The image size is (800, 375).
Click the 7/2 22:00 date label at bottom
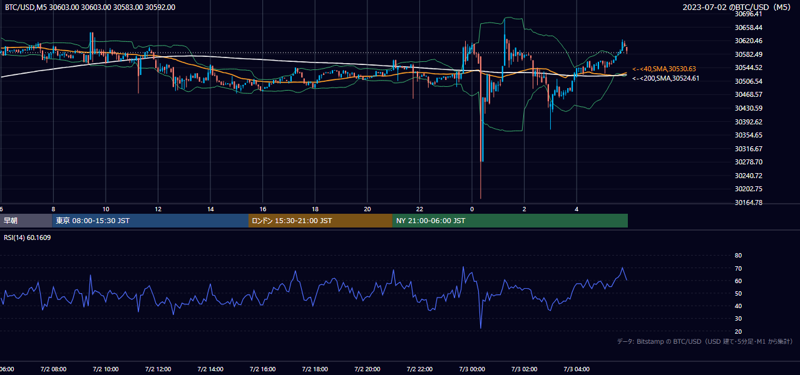(x=420, y=369)
